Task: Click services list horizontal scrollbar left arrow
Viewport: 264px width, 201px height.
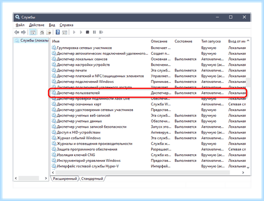Action: coord(53,172)
